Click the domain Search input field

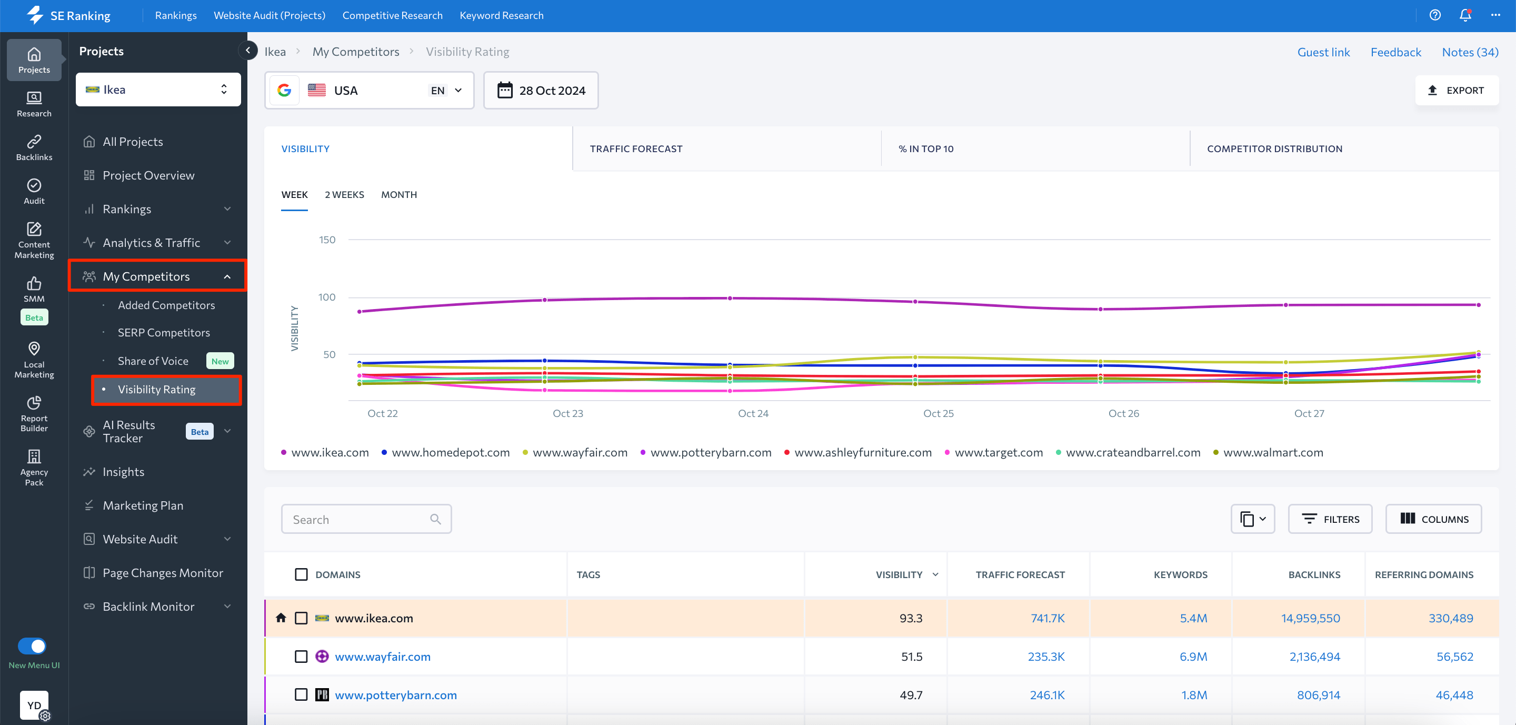pos(366,519)
